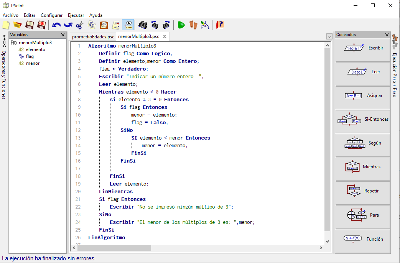Select the elemento variable
The image size is (400, 263).
[35, 49]
